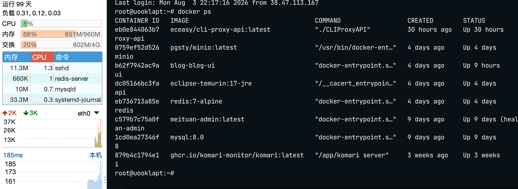The width and height of the screenshot is (518, 189).
Task: Click the network traffic graph
Action: (x=61, y=133)
